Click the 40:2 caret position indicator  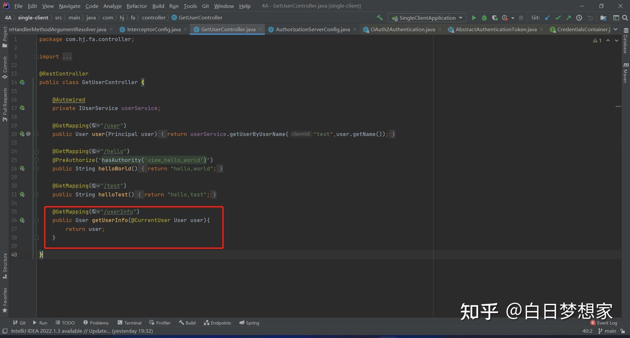coord(587,331)
